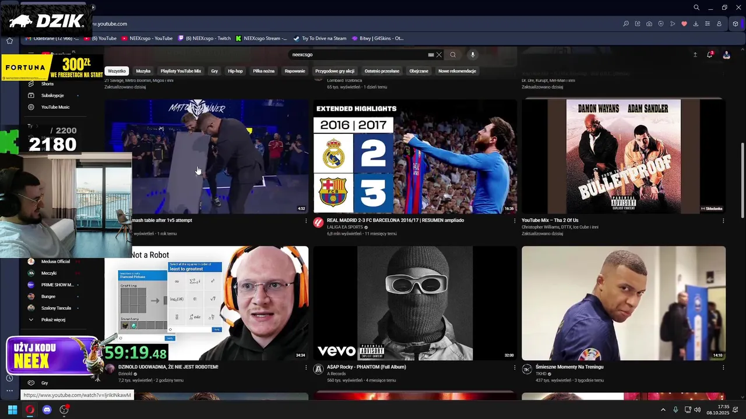Toggle microphone icon in system tray
This screenshot has height=419, width=746.
675,410
